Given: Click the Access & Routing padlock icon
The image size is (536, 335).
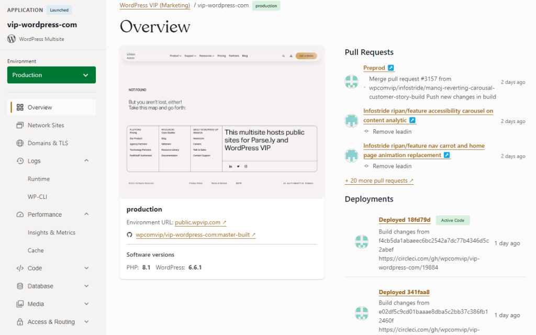Looking at the screenshot, I should (20, 322).
